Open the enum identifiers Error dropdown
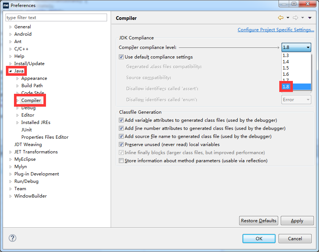319x252 pixels. (296, 100)
